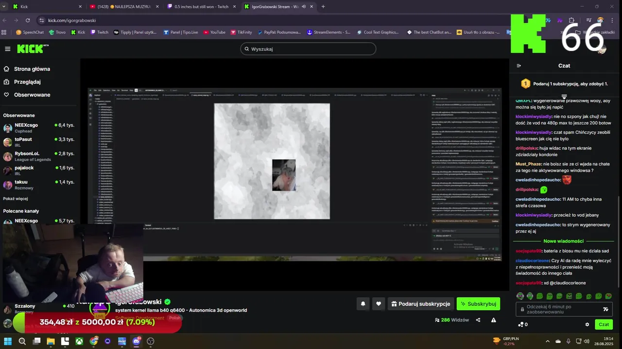Click the heart follow icon
Screen dimensions: 622x349
[x=379, y=304]
